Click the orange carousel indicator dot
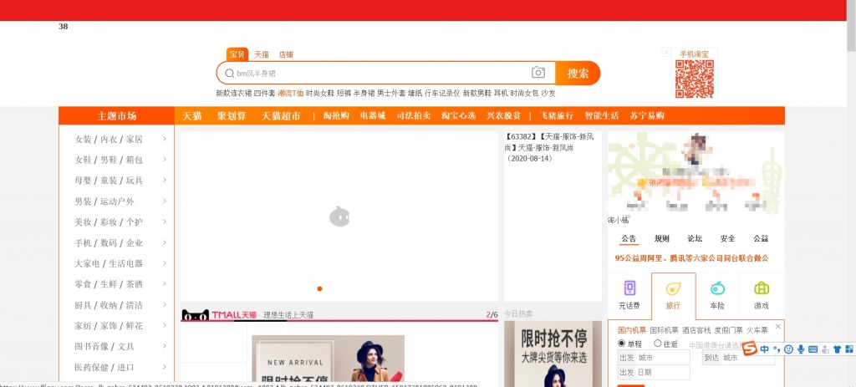Viewport: 856px width, 387px height. [319, 288]
